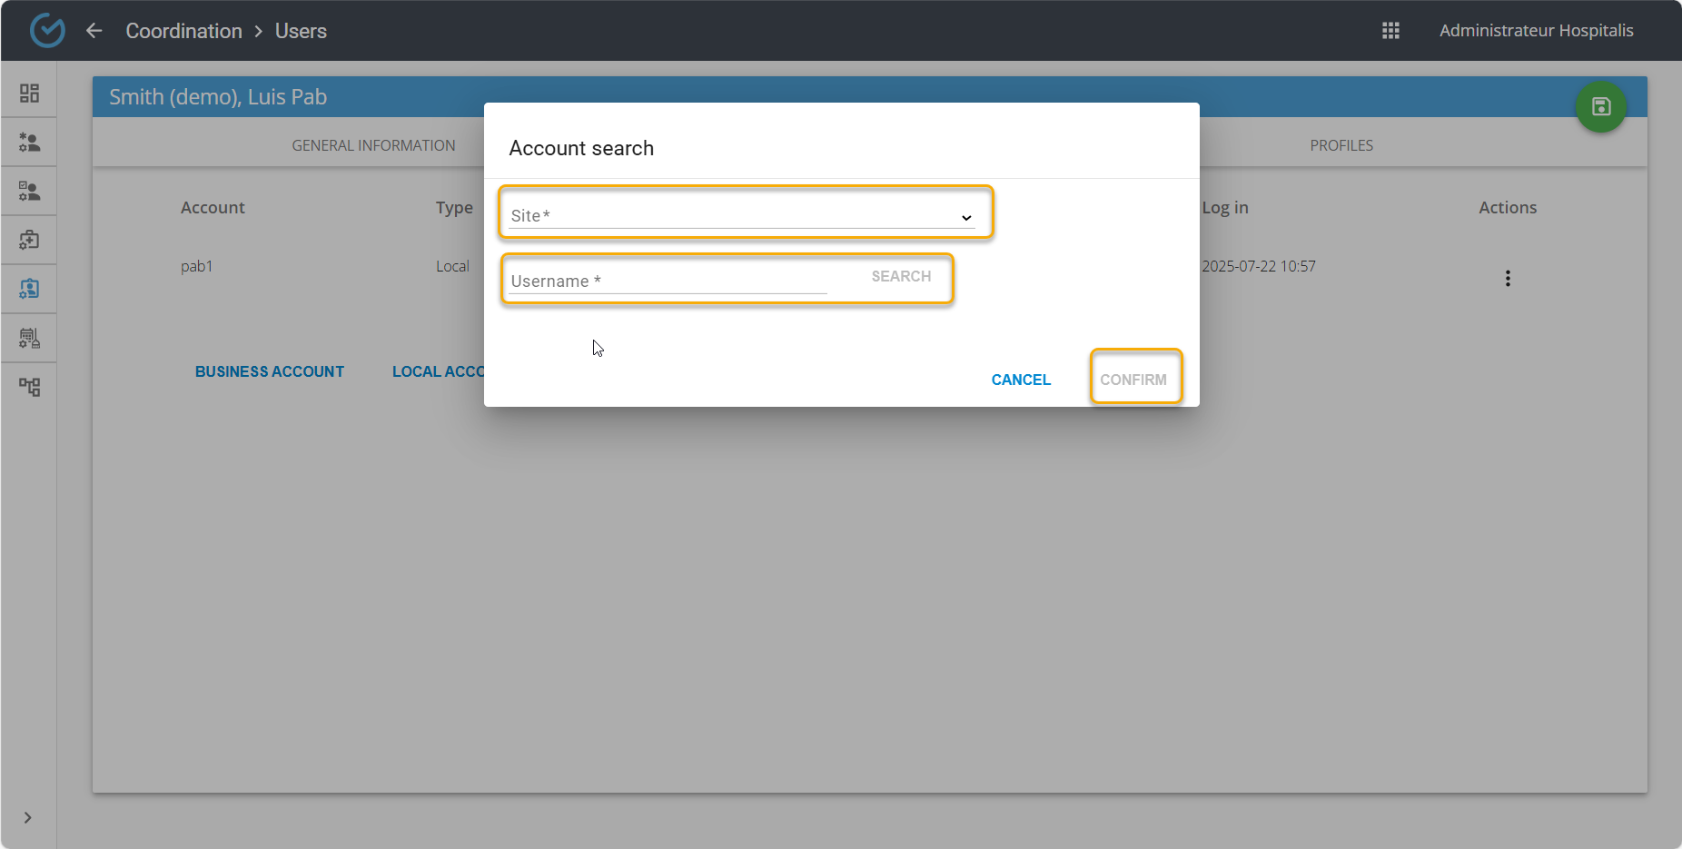
Task: Click the app logo in top-left
Action: pyautogui.click(x=47, y=31)
